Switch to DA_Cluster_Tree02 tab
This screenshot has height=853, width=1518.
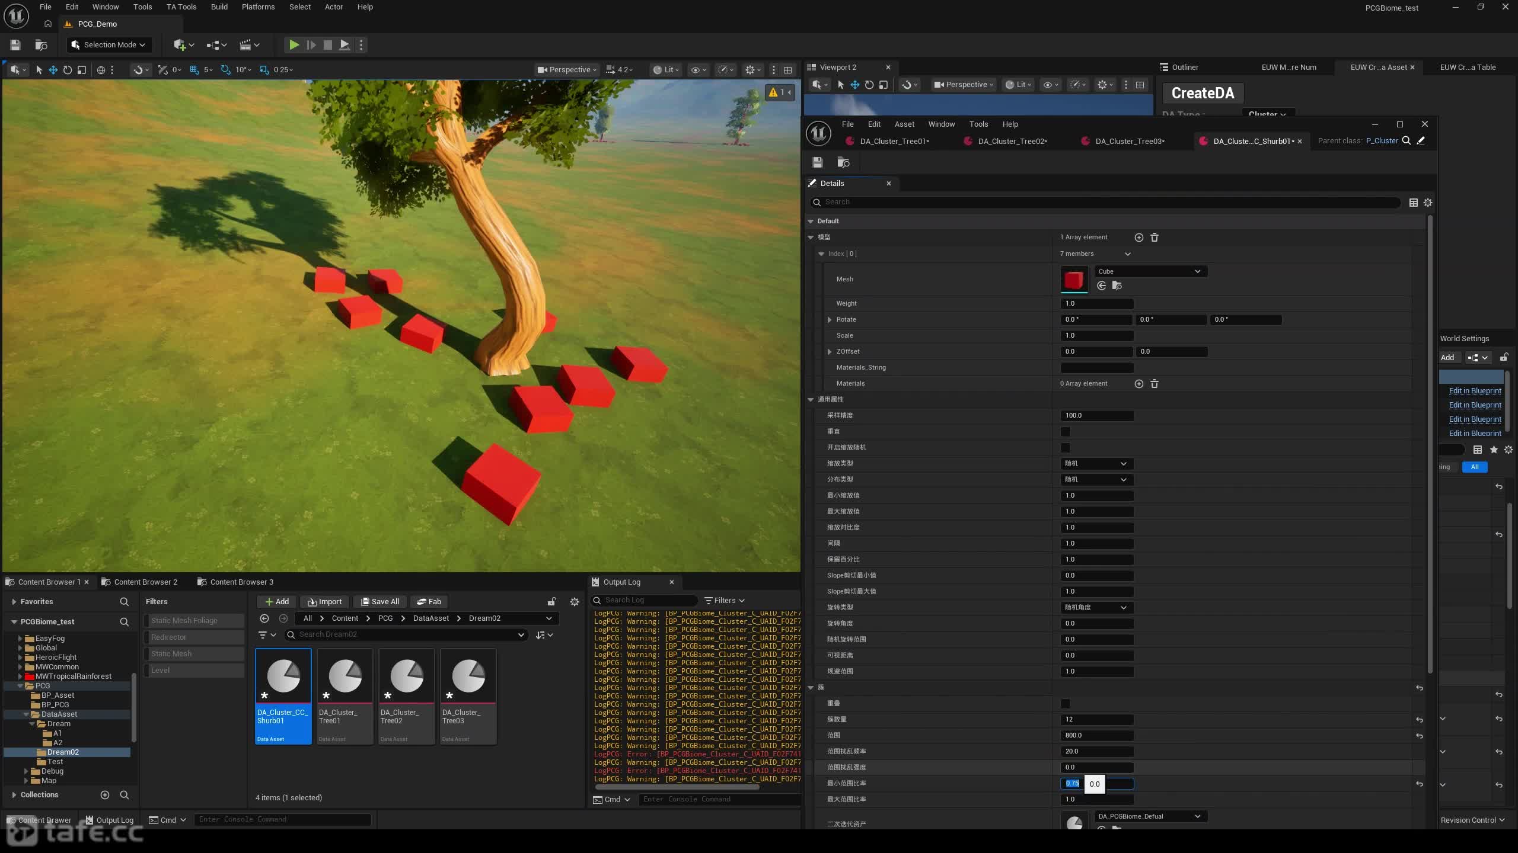(x=1012, y=141)
